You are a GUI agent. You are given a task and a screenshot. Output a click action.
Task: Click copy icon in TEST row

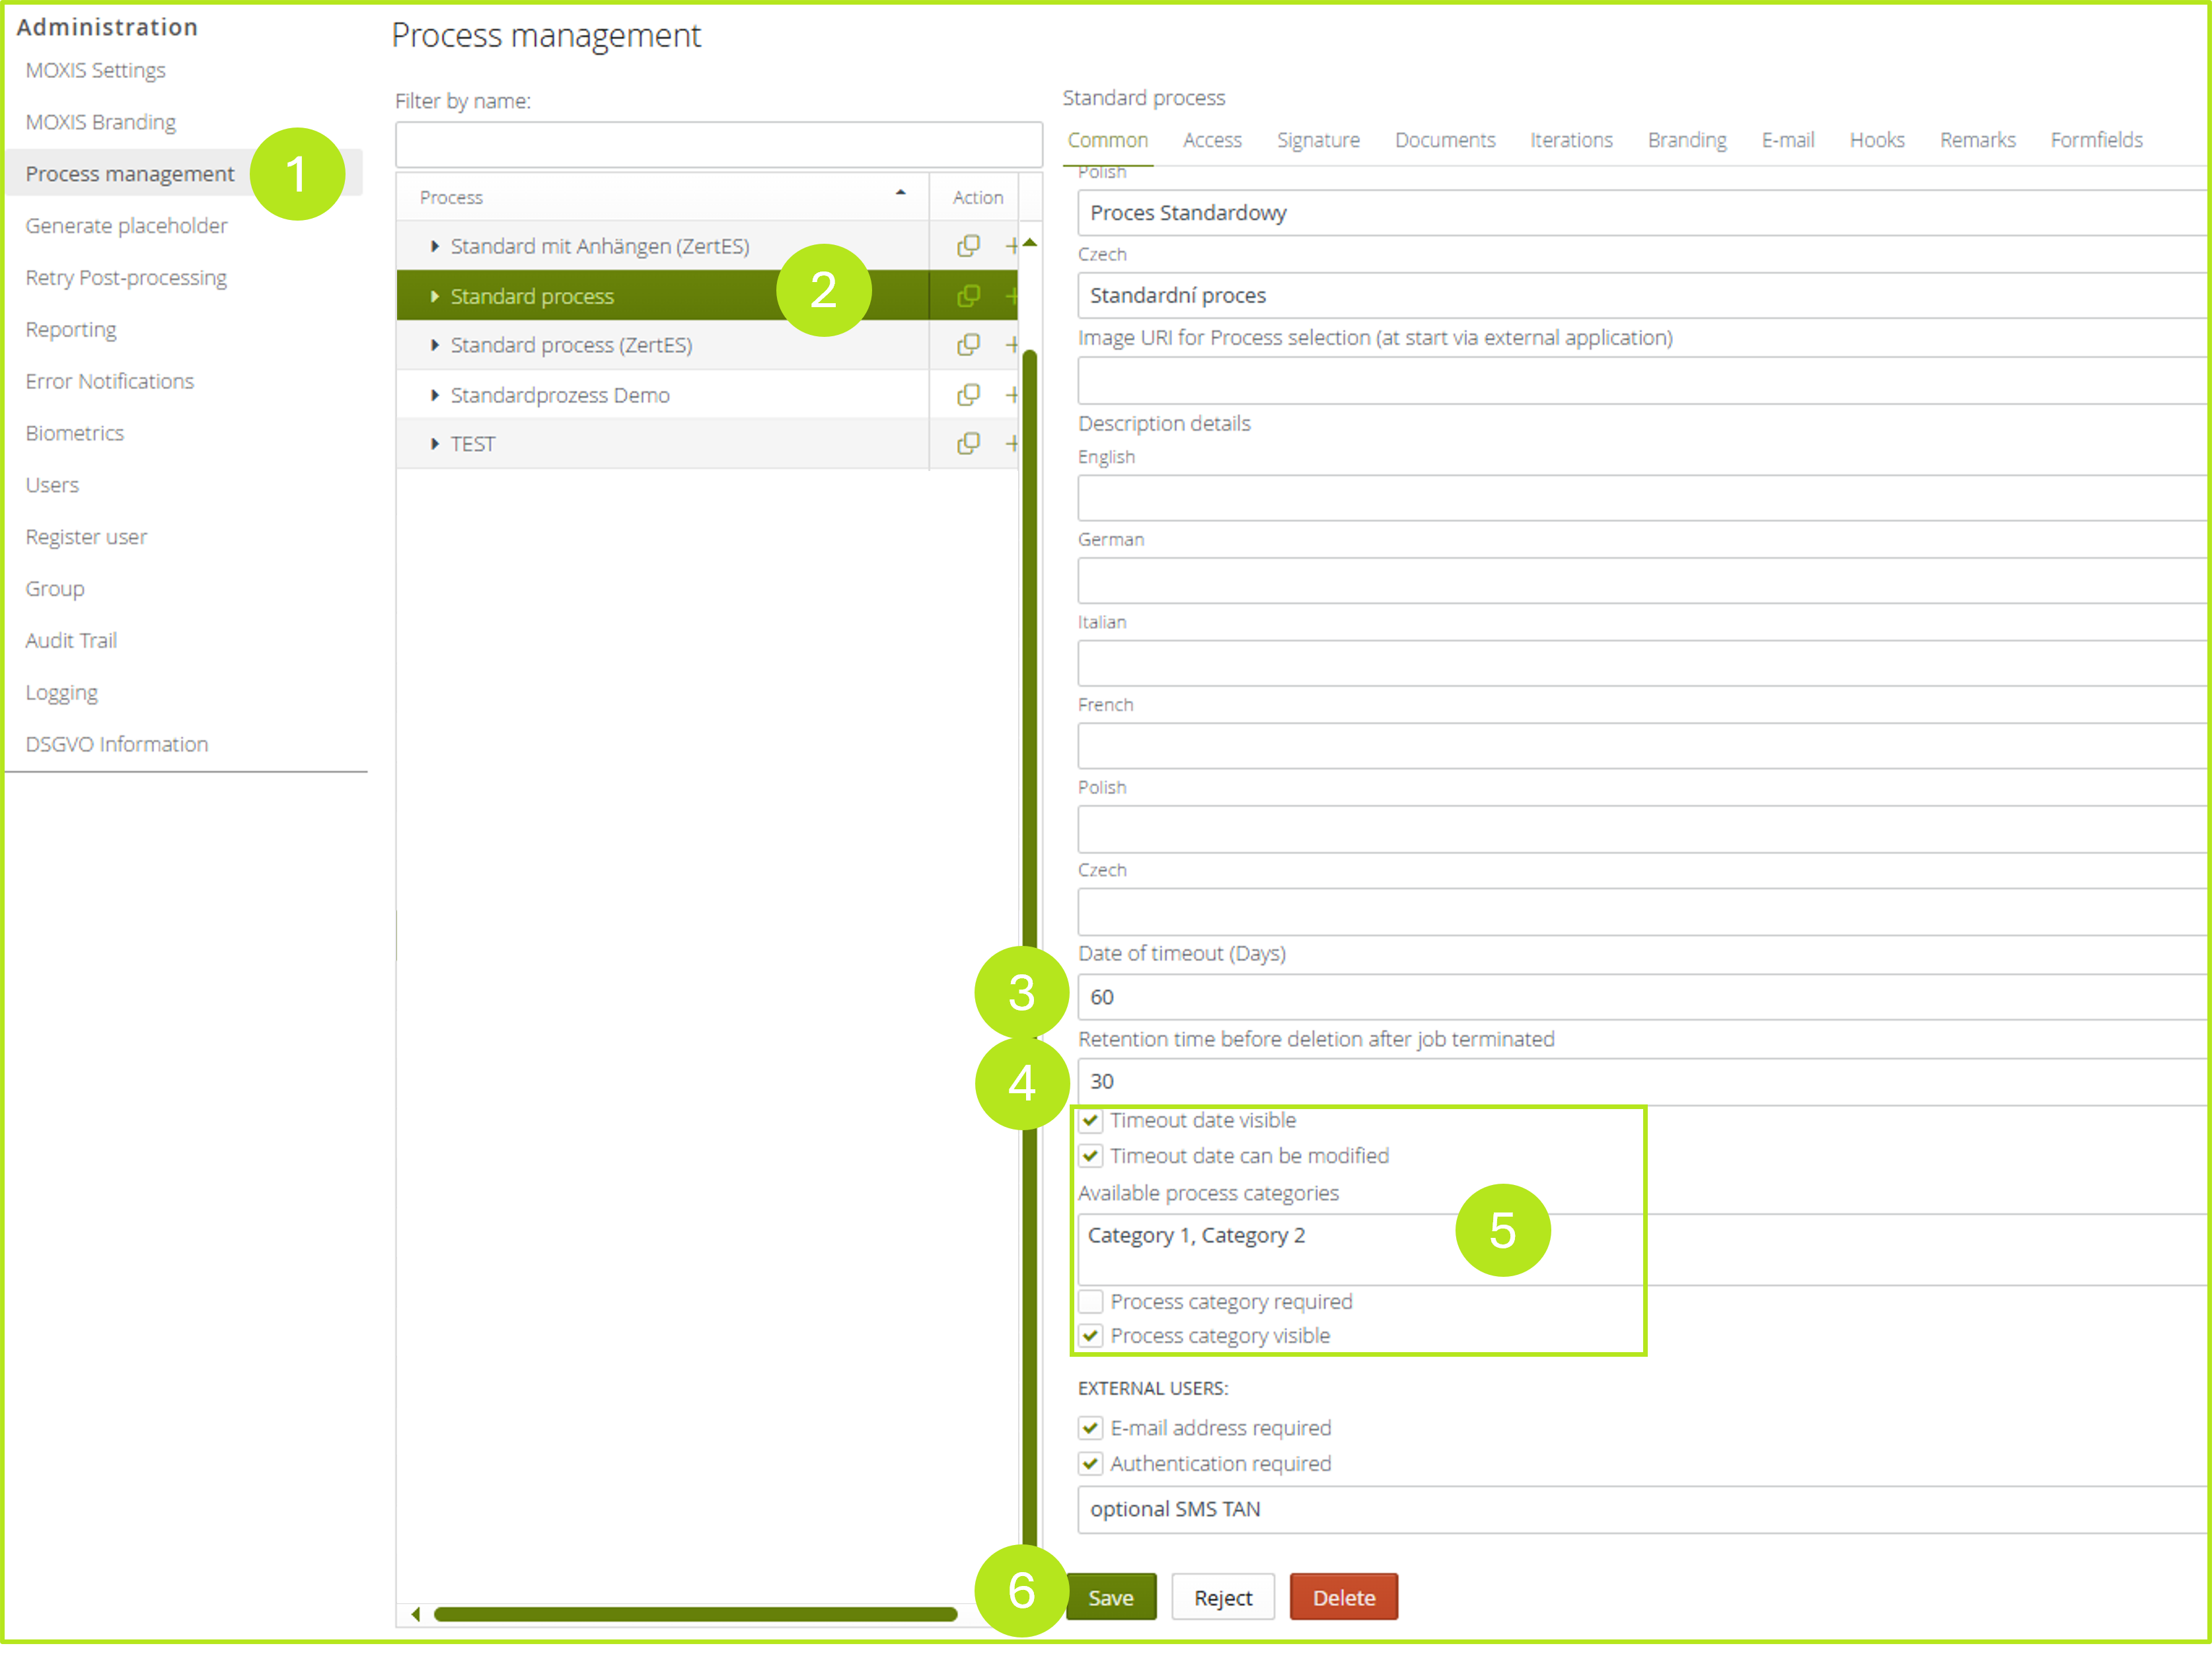click(x=967, y=443)
